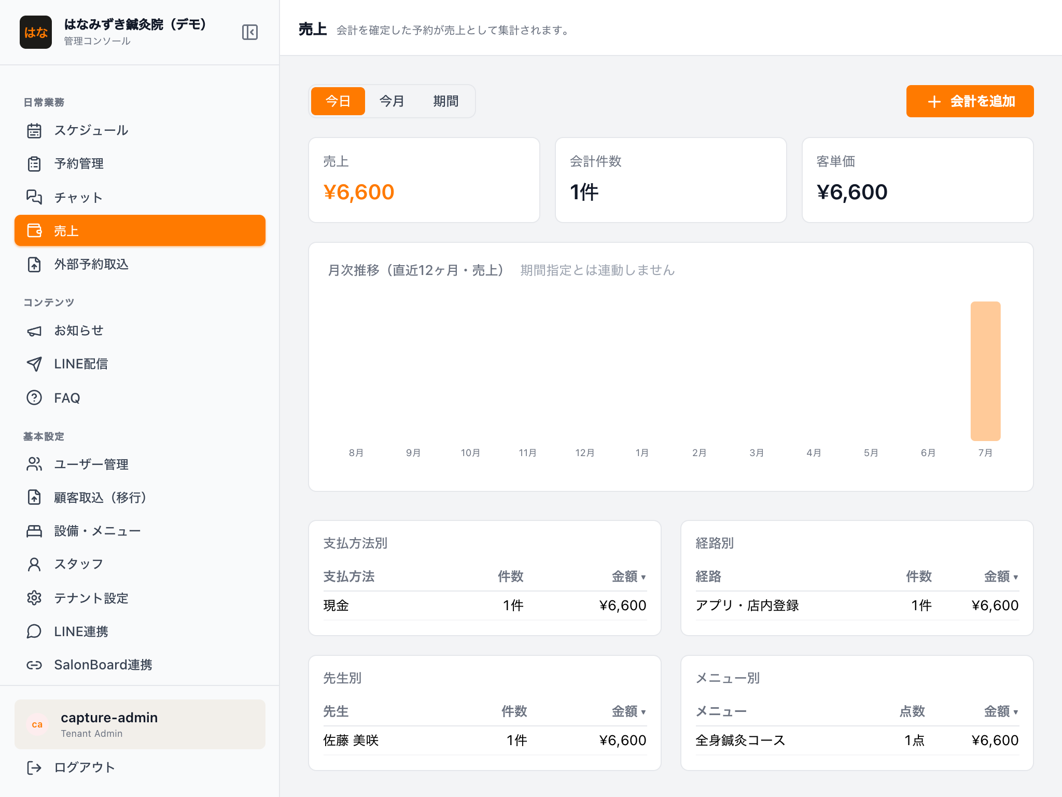This screenshot has height=797, width=1062.
Task: Click the 先生 column header
Action: tap(336, 711)
